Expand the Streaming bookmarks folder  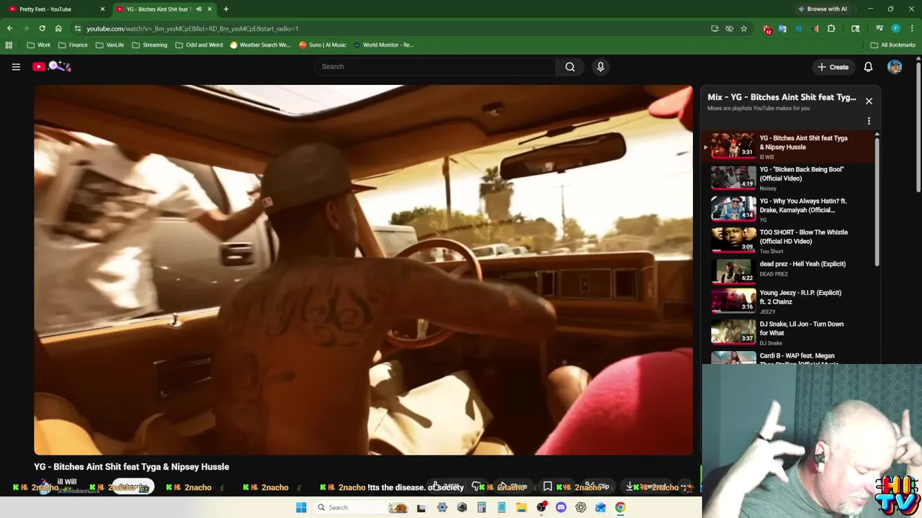tap(150, 45)
